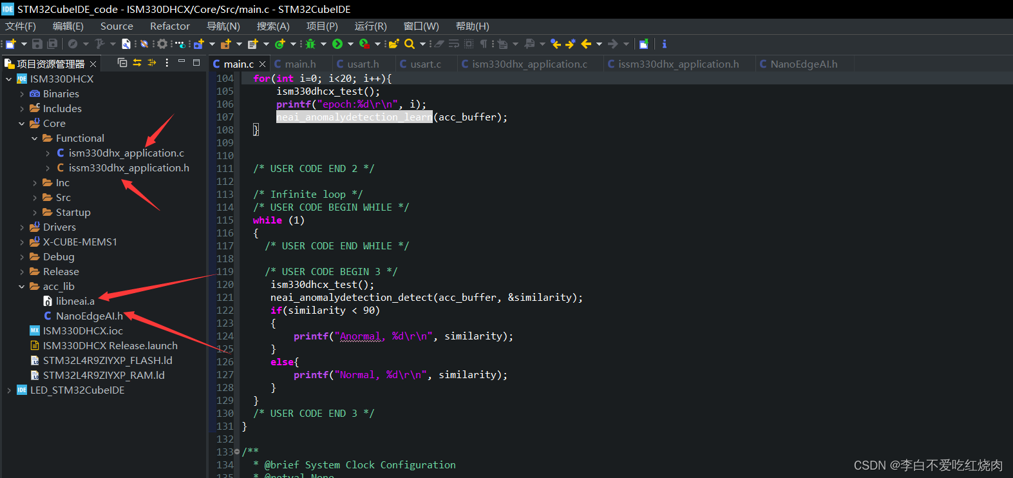Click the gear settings icon in the toolbar
Image resolution: width=1013 pixels, height=478 pixels.
[x=162, y=44]
